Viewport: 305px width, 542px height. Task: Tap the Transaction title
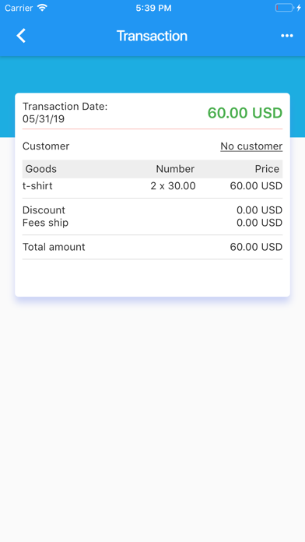(x=152, y=36)
